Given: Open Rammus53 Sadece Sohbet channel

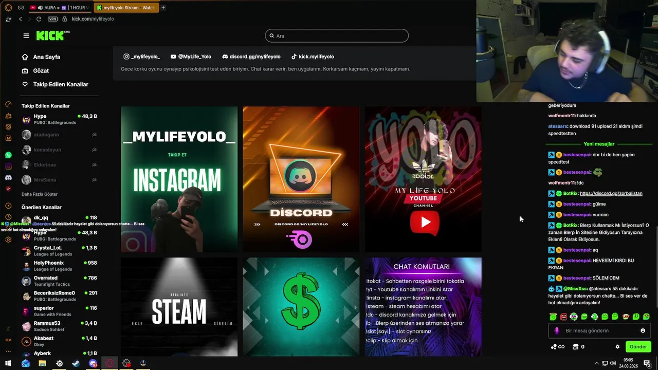Looking at the screenshot, I should (x=59, y=326).
